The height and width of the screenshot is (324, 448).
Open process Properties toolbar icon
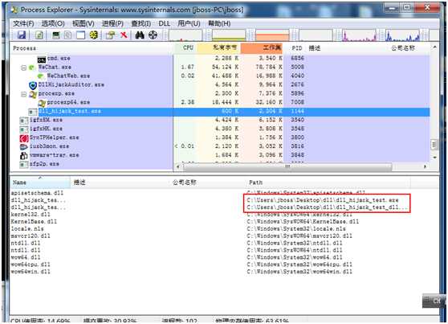(x=110, y=35)
